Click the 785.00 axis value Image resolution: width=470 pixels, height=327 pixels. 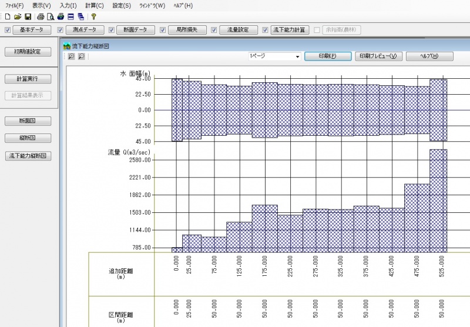142,248
